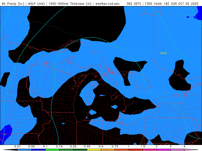Select the dark green 0.25–0.35 legend swatch
Screen dimensions: 202x151
pos(80,150)
